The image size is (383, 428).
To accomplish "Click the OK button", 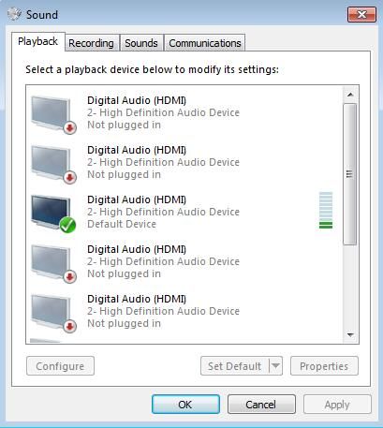I will [x=185, y=405].
